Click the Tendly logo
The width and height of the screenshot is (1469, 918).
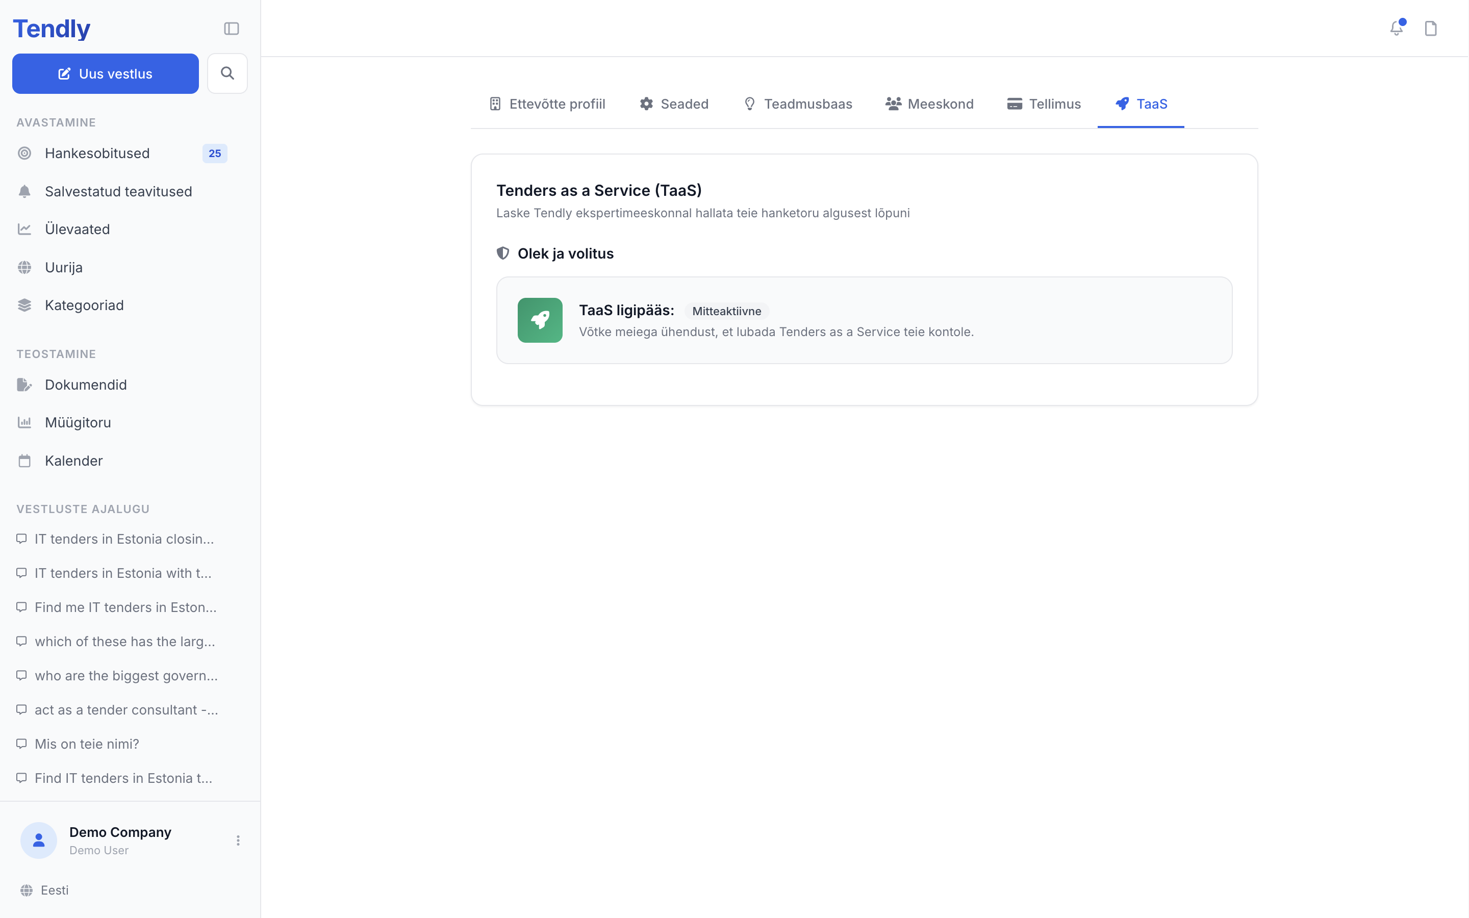(52, 29)
